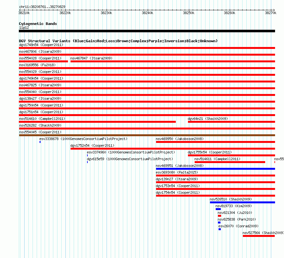Select the nsv554040 (Cooper2011) label

point(40,92)
